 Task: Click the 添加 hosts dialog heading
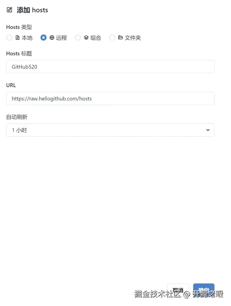click(x=32, y=10)
